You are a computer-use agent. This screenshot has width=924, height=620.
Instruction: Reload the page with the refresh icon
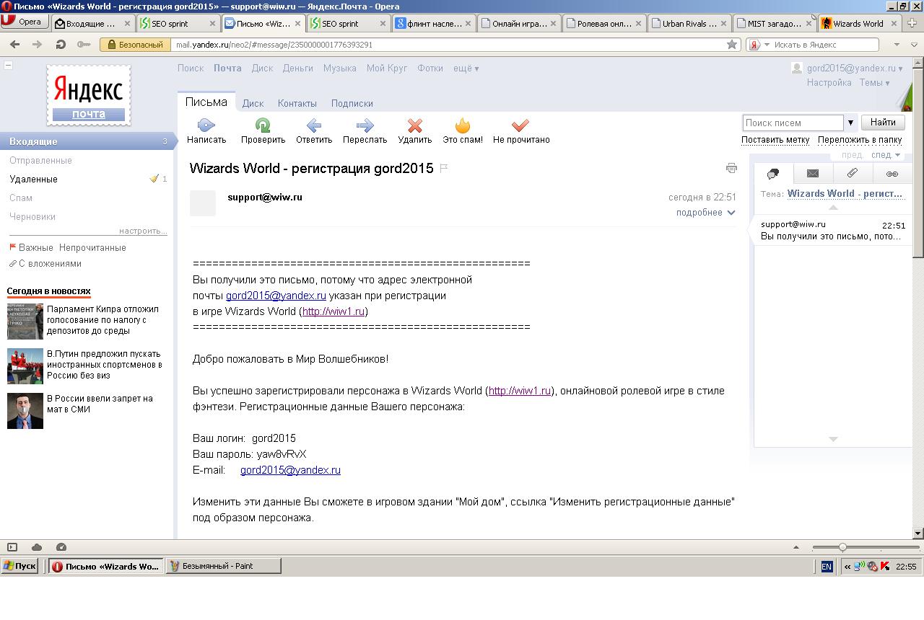pyautogui.click(x=61, y=45)
